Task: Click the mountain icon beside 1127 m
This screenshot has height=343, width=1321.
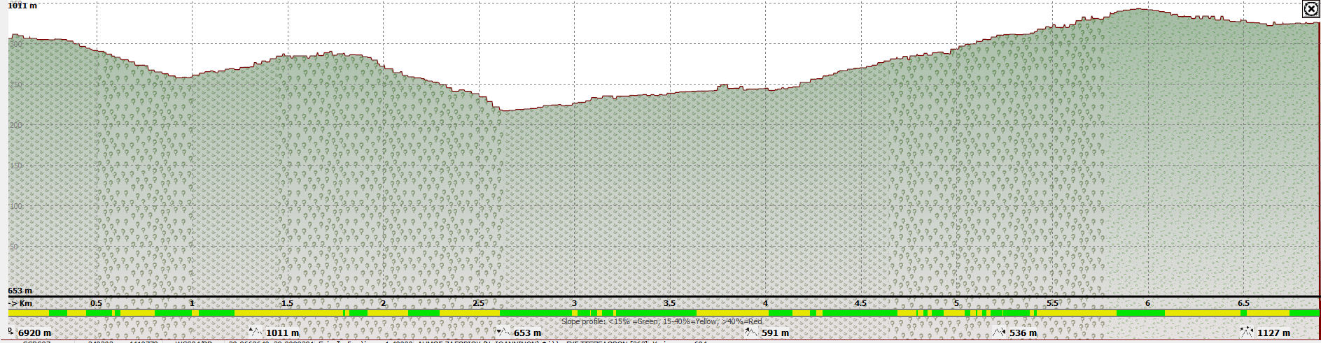Action: pyautogui.click(x=1247, y=332)
